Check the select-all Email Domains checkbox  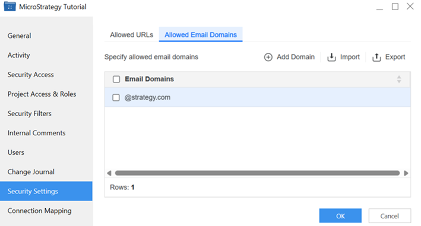116,79
